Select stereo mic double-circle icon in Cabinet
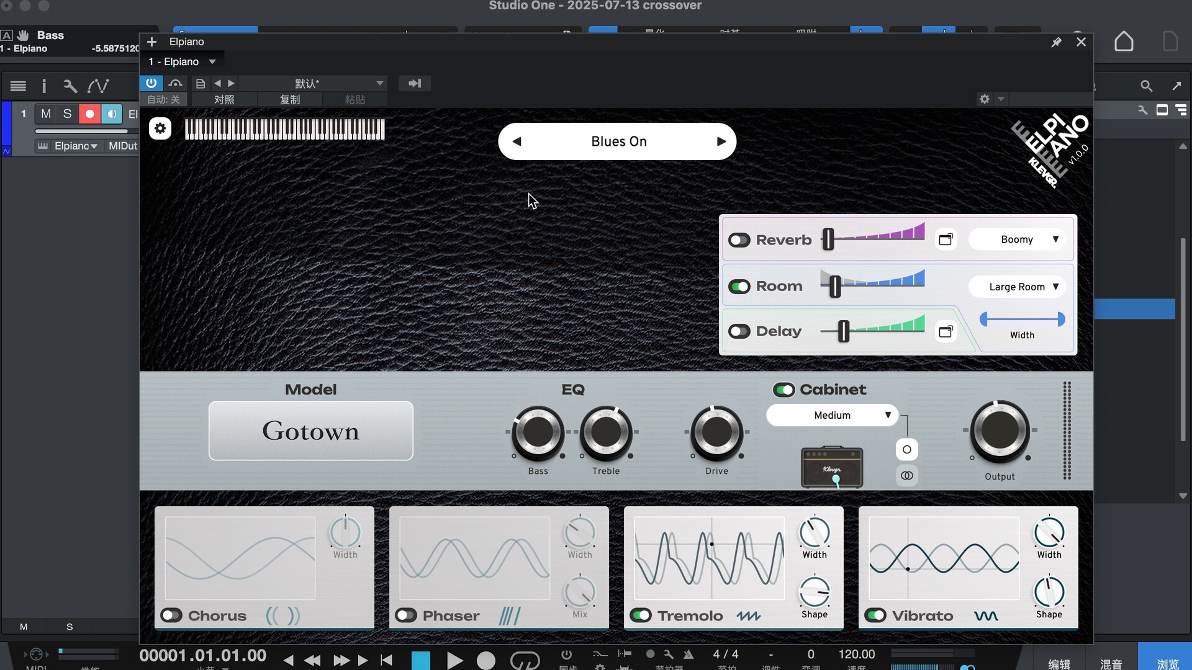This screenshot has height=670, width=1192. tap(907, 475)
